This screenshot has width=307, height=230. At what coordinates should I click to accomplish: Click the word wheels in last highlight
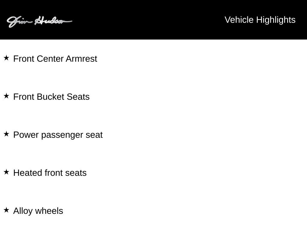(49, 211)
